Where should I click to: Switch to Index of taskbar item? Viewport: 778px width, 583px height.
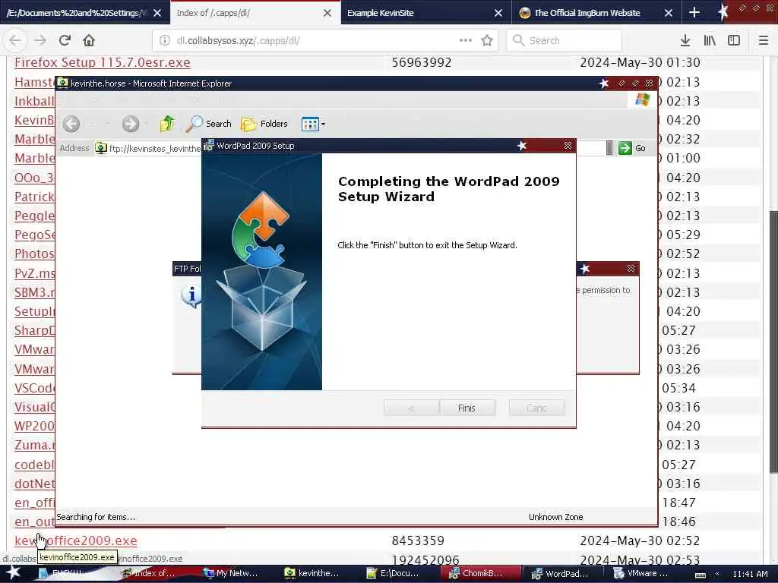tap(149, 573)
